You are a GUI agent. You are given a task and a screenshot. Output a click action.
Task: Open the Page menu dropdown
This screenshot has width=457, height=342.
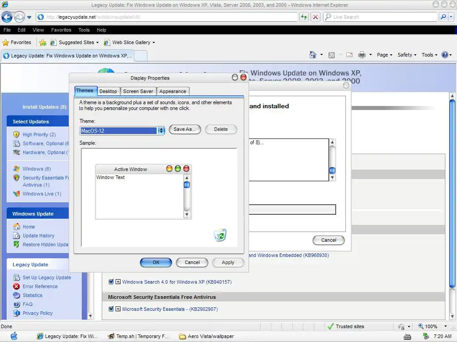coord(384,55)
